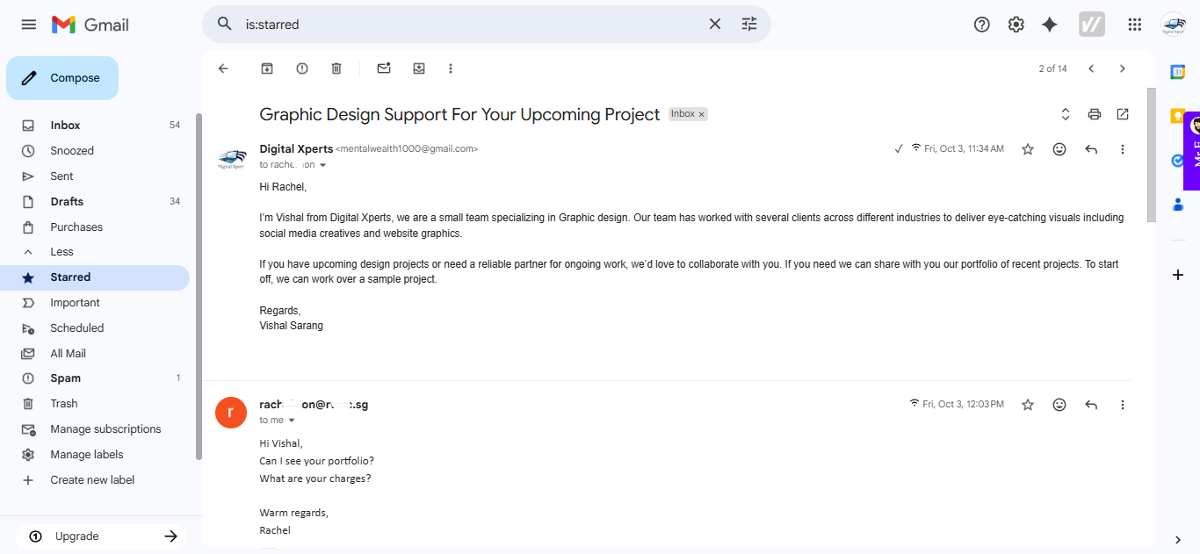Image resolution: width=1200 pixels, height=554 pixels.
Task: Compose a new email
Action: [x=62, y=78]
